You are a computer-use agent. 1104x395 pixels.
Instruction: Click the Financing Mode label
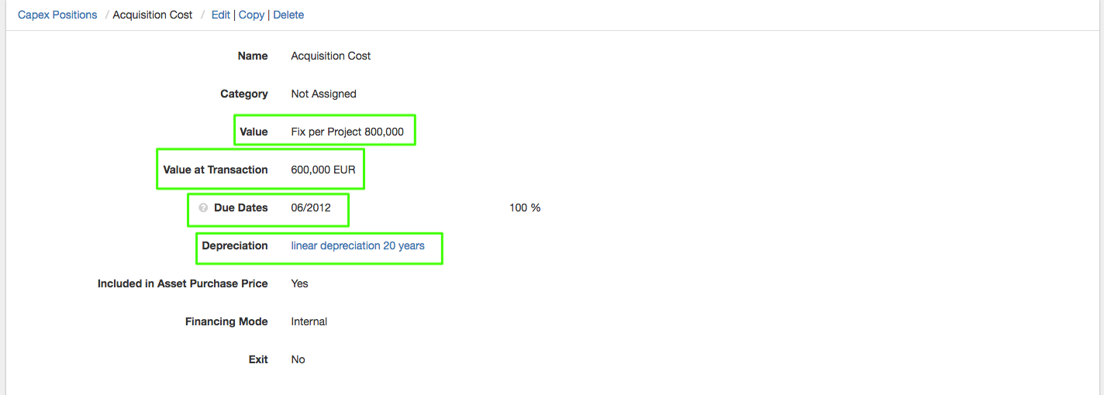226,321
